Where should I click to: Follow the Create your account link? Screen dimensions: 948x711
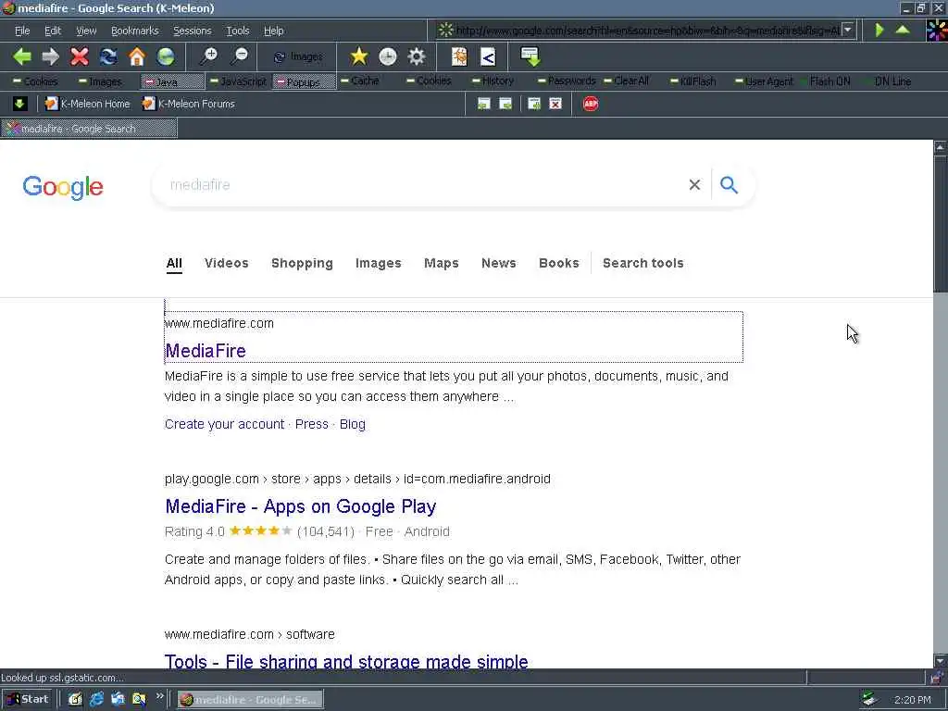(224, 424)
